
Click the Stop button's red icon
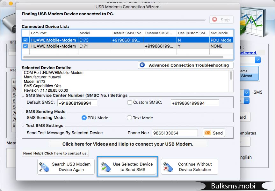pos(214,19)
